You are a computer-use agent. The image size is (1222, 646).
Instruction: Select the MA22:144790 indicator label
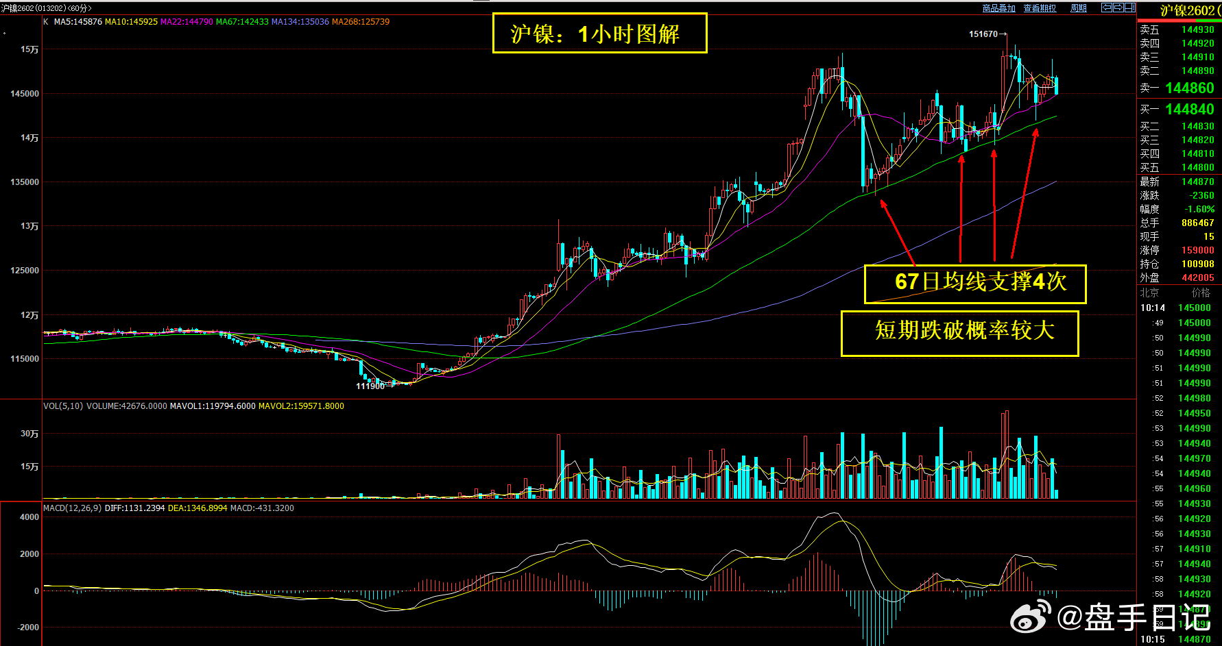pyautogui.click(x=187, y=22)
